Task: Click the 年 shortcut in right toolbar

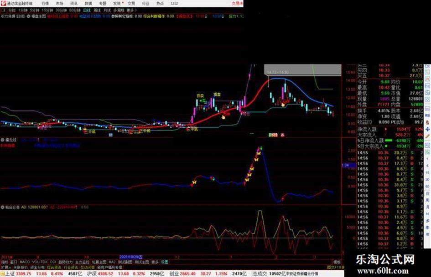Action: [427, 235]
